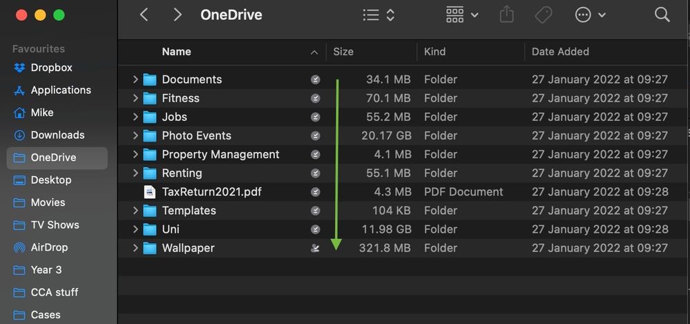Sort by the Name column header

[176, 52]
